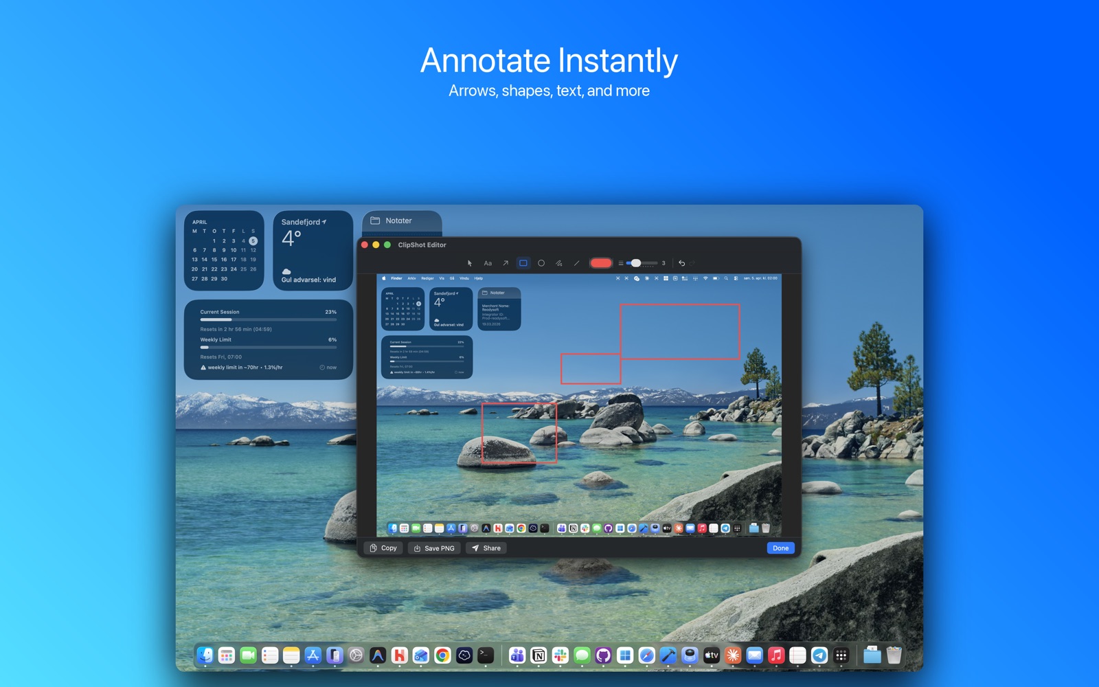Screen dimensions: 1099x687
Task: Click the Sandefjord weather widget
Action: click(x=313, y=251)
